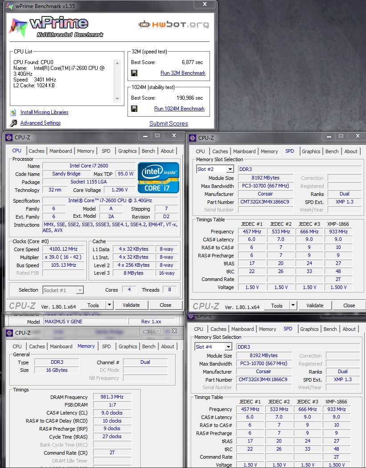Click the Core Voltage 1.296 V field
The height and width of the screenshot is (468, 366).
coord(119,190)
